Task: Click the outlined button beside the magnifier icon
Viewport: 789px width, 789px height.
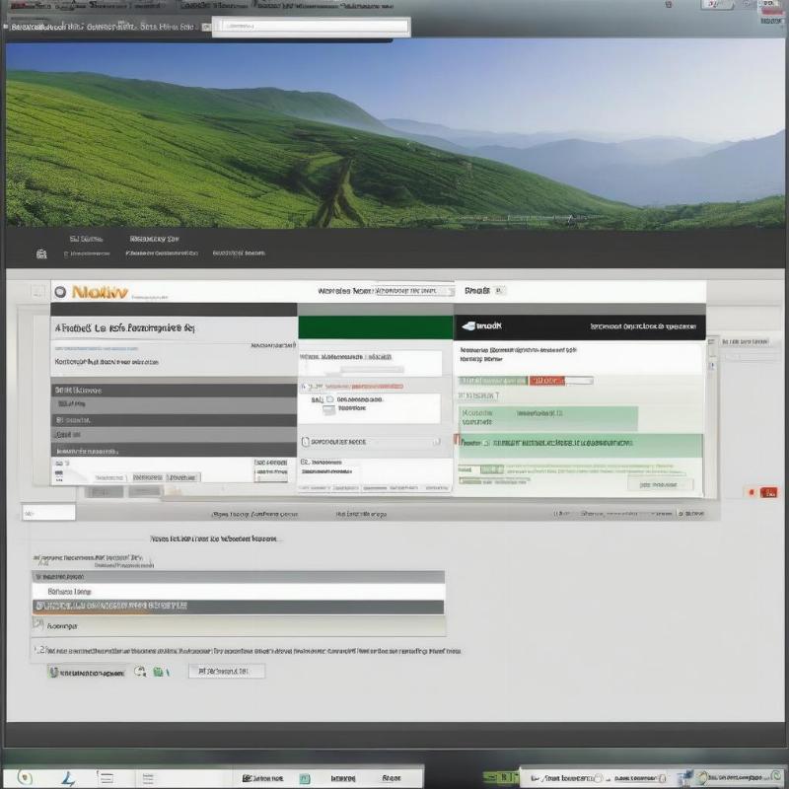Action: click(x=226, y=672)
